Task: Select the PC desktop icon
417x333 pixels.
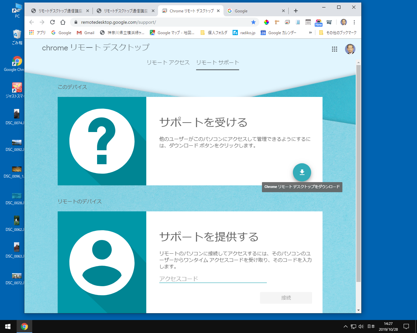Action: (x=17, y=10)
